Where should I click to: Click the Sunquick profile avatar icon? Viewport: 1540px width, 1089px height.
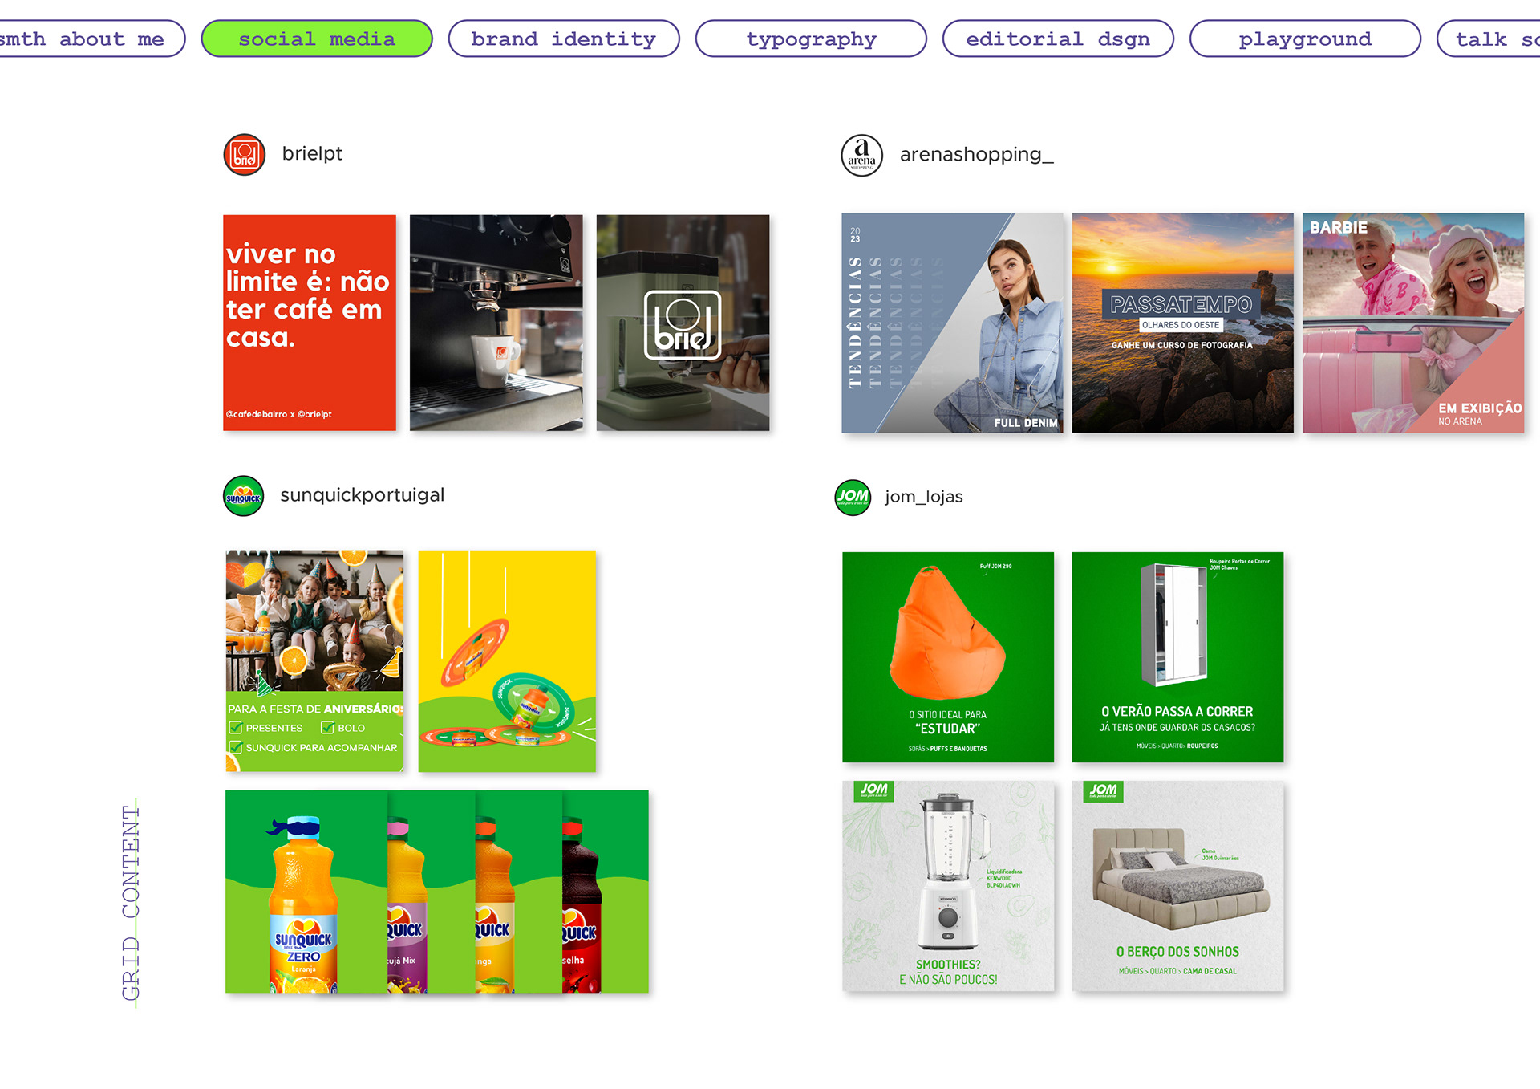pos(243,496)
